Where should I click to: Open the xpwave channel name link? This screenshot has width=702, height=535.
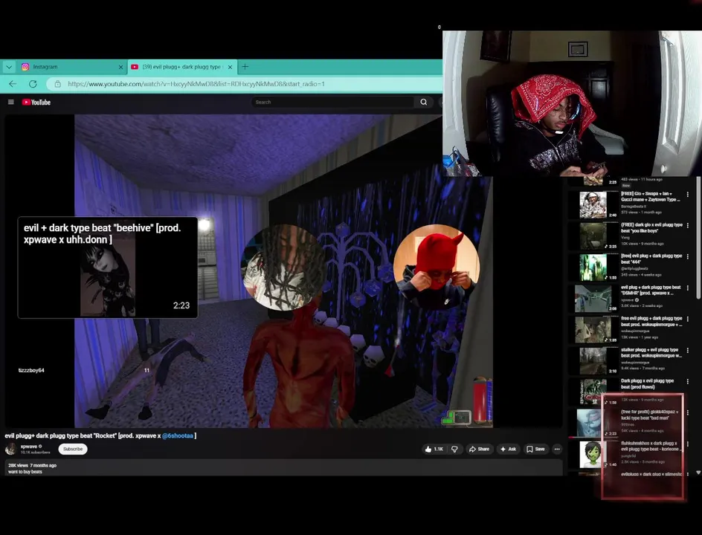pos(29,447)
